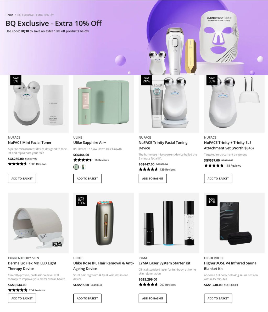Select the green Ulike Sapphire Air+ color swatch
The height and width of the screenshot is (312, 268).
[x=76, y=167]
